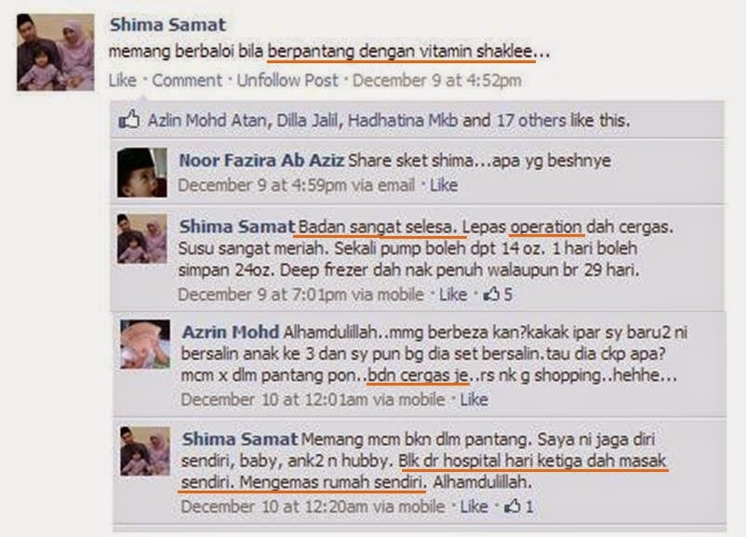Viewport: 746px width, 537px height.
Task: Like the December 10 12:20am comment
Action: [x=473, y=506]
